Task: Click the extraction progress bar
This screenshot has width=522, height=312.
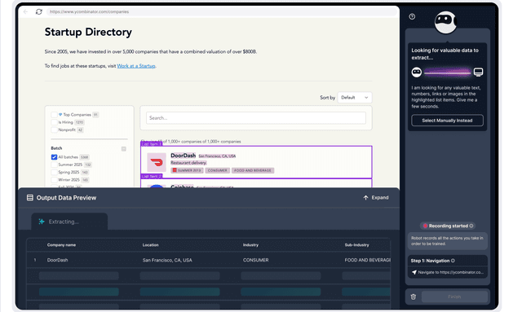Action: [x=447, y=73]
